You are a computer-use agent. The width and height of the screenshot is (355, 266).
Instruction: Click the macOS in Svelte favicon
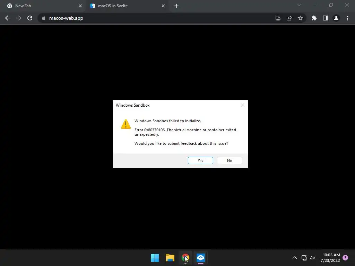point(93,6)
